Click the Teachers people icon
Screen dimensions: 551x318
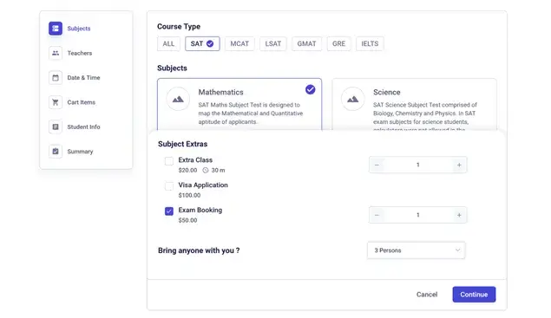coord(56,53)
